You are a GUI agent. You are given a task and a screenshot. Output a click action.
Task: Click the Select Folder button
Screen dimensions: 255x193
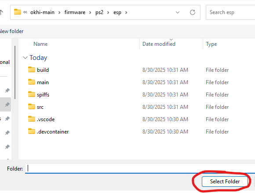225,182
